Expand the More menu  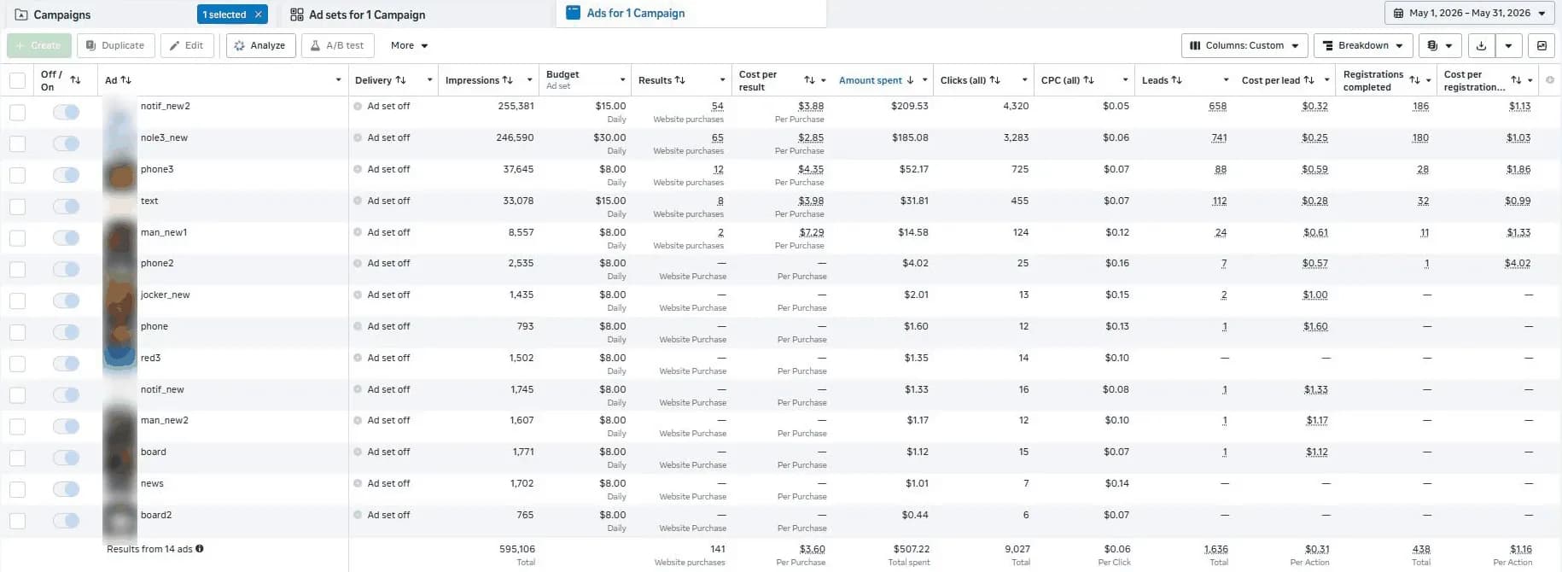(409, 45)
